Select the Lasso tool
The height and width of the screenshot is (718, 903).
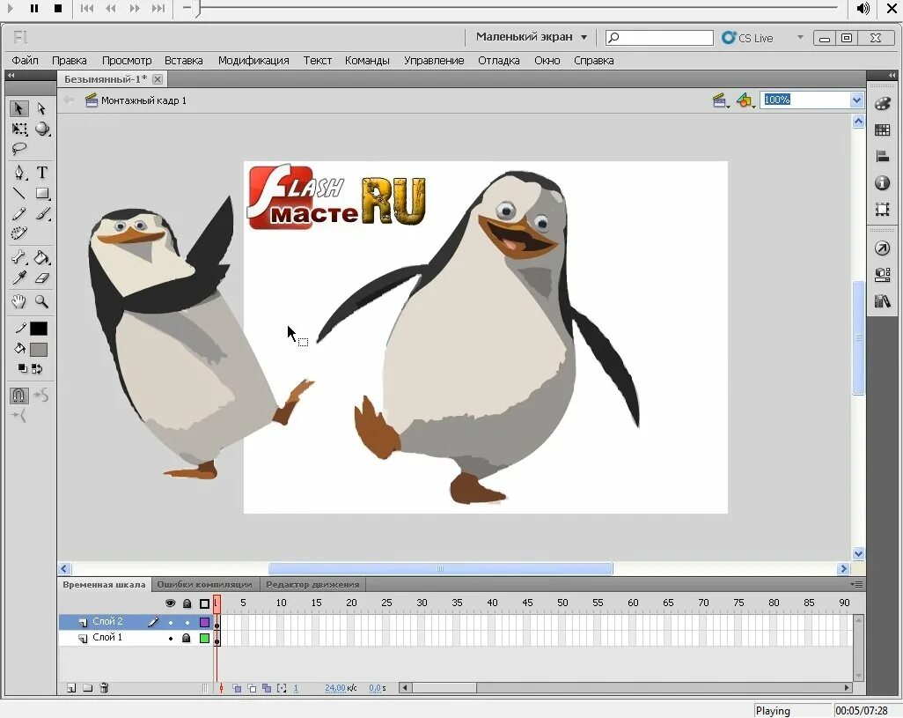19,149
